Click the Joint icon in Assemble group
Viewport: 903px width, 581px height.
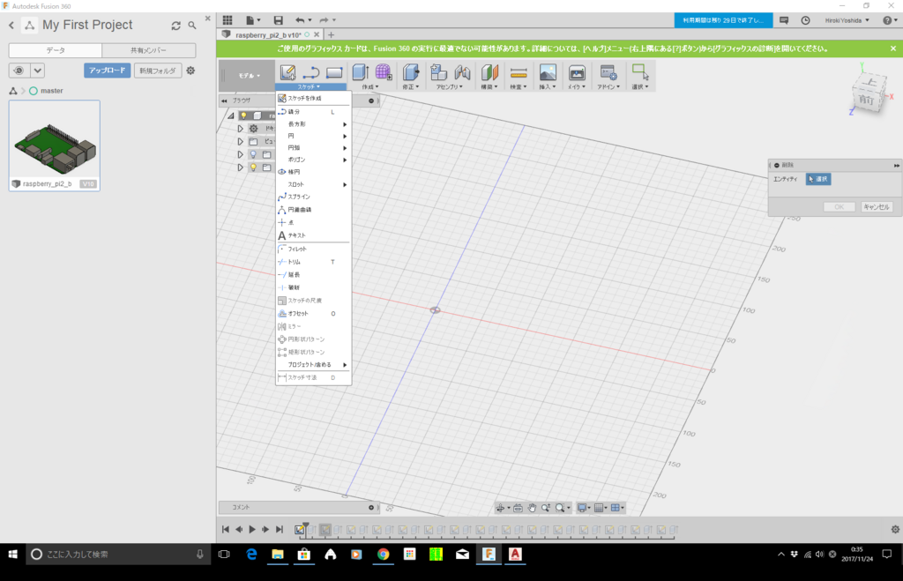point(462,72)
